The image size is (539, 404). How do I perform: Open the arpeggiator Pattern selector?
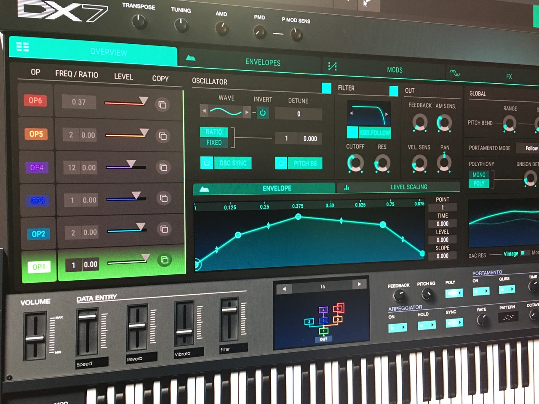click(508, 317)
